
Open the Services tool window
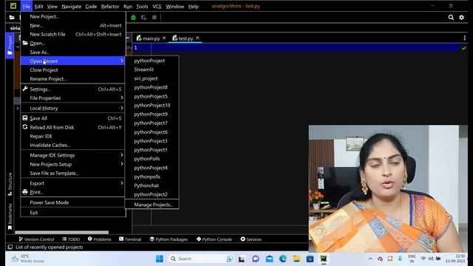coord(251,239)
